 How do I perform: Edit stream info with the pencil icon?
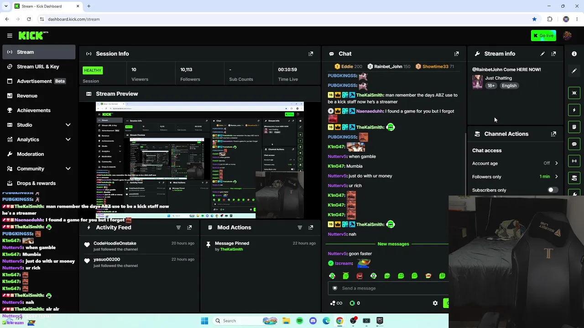pos(542,54)
